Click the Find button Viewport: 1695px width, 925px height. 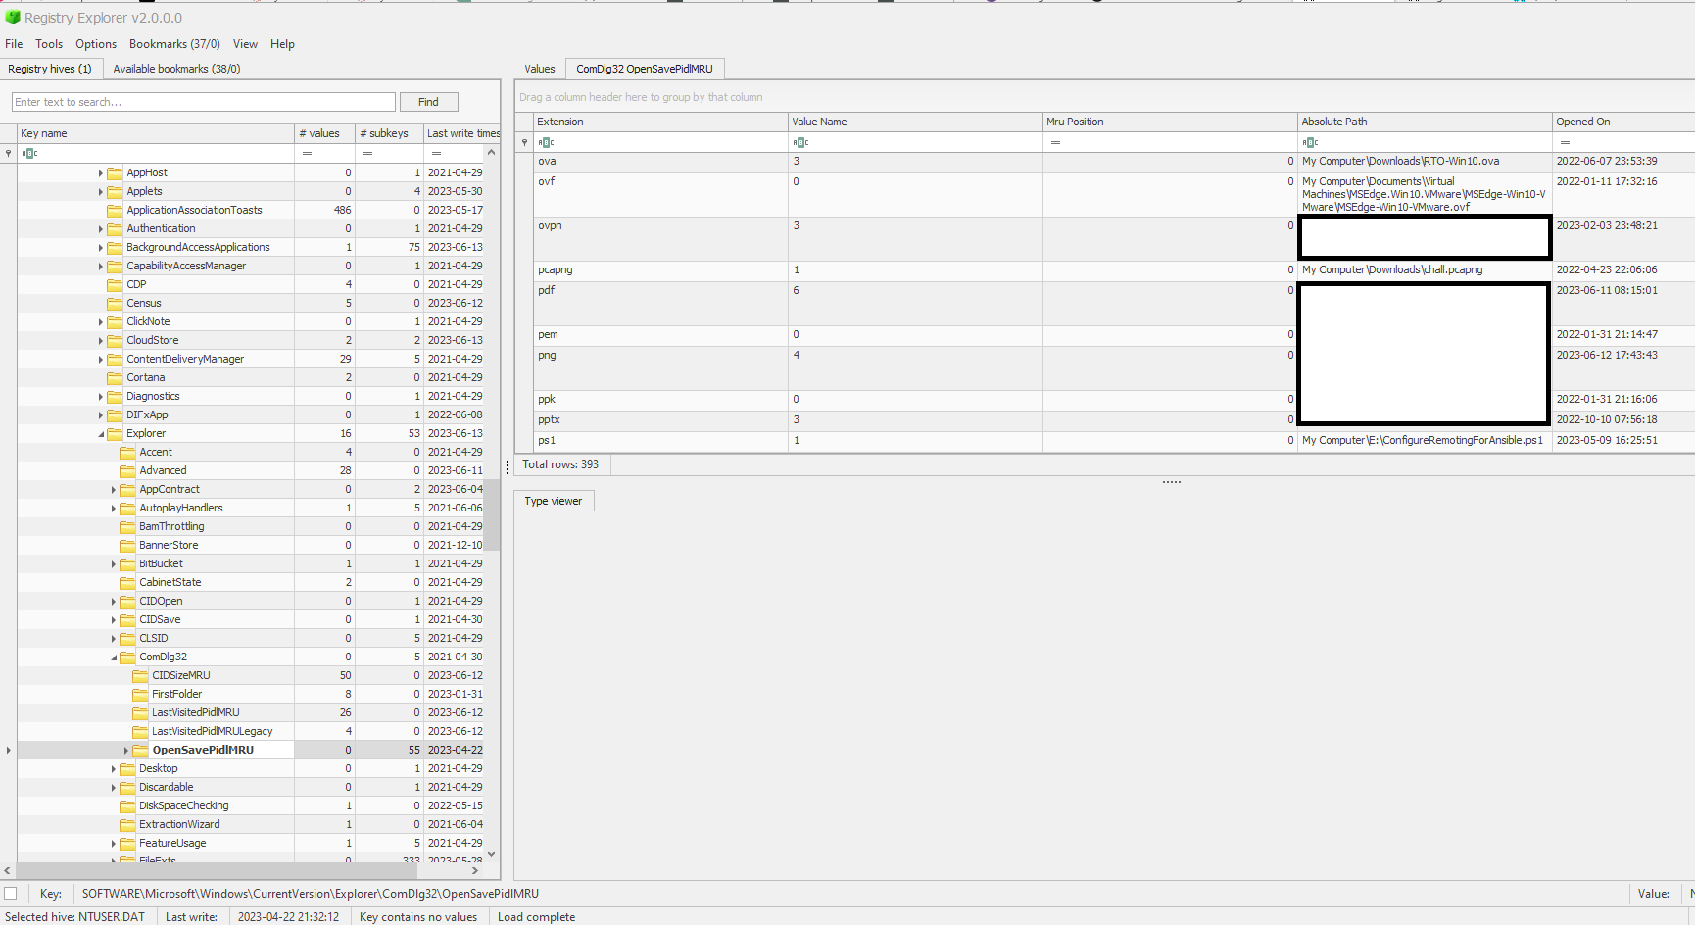[428, 102]
